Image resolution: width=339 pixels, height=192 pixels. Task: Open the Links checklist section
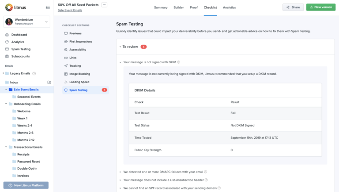pyautogui.click(x=73, y=58)
